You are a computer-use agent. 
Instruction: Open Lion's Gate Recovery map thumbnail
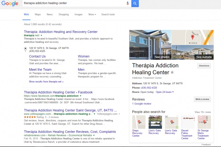172,122
